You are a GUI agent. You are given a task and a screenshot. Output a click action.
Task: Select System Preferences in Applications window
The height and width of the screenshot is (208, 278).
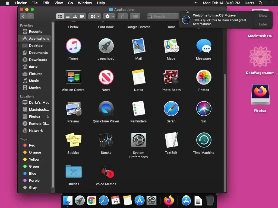pos(138,140)
